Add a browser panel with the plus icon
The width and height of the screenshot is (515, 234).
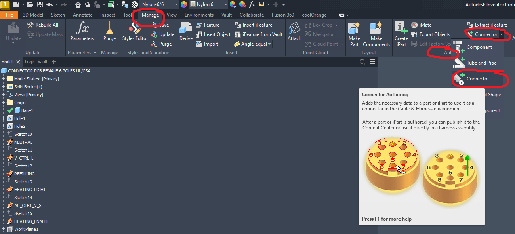[54, 62]
